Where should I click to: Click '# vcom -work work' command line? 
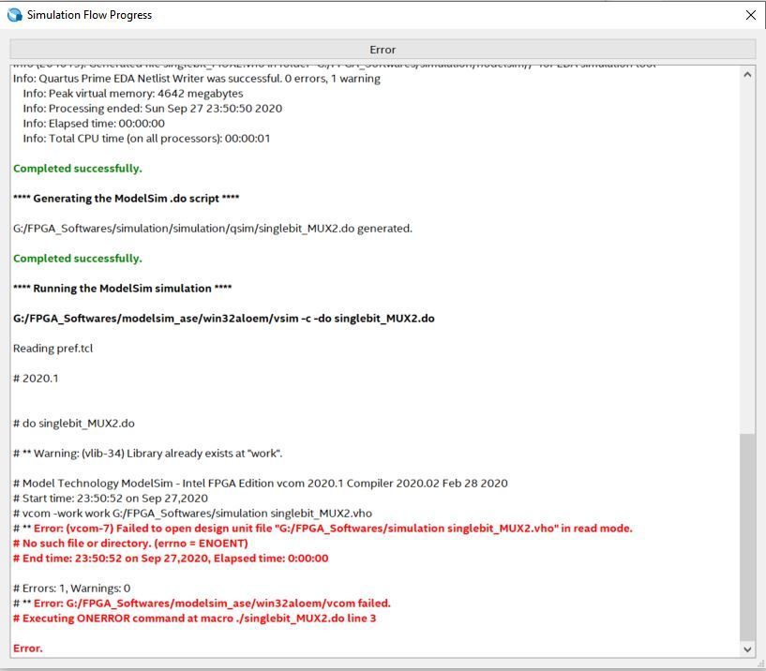click(x=192, y=514)
